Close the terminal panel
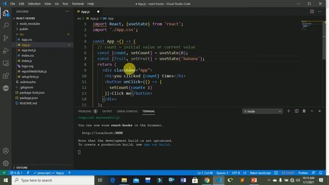 pyautogui.click(x=320, y=111)
